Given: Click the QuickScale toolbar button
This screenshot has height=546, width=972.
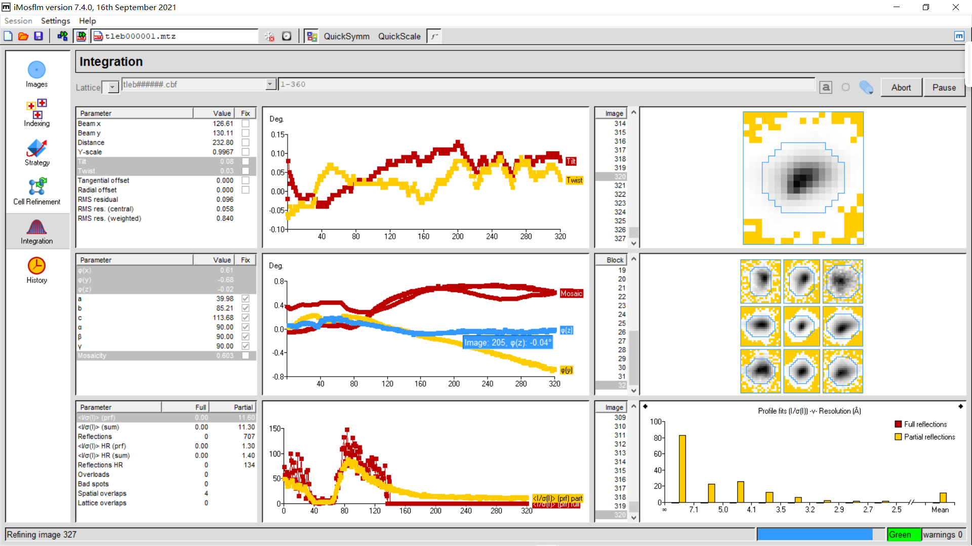Looking at the screenshot, I should click(399, 36).
